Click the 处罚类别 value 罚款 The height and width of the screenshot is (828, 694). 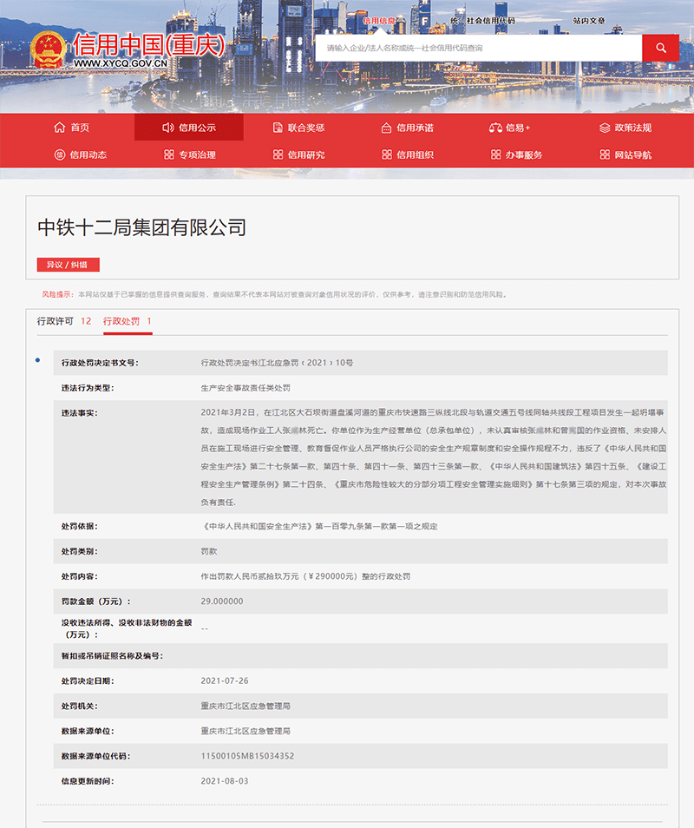(209, 551)
